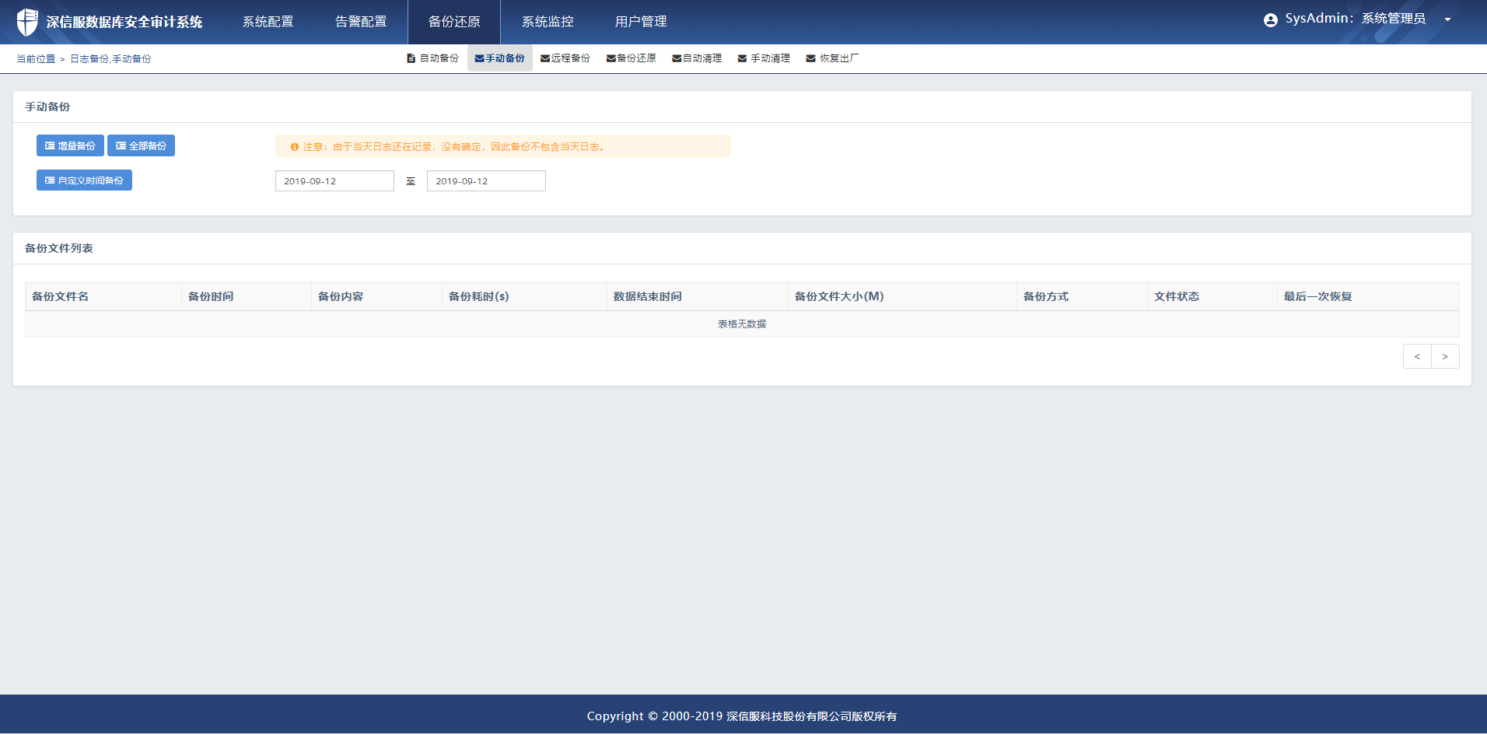
Task: Click the 全部备份 button
Action: click(141, 145)
